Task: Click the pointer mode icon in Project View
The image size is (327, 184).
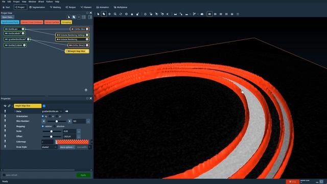Action: [x=69, y=17]
